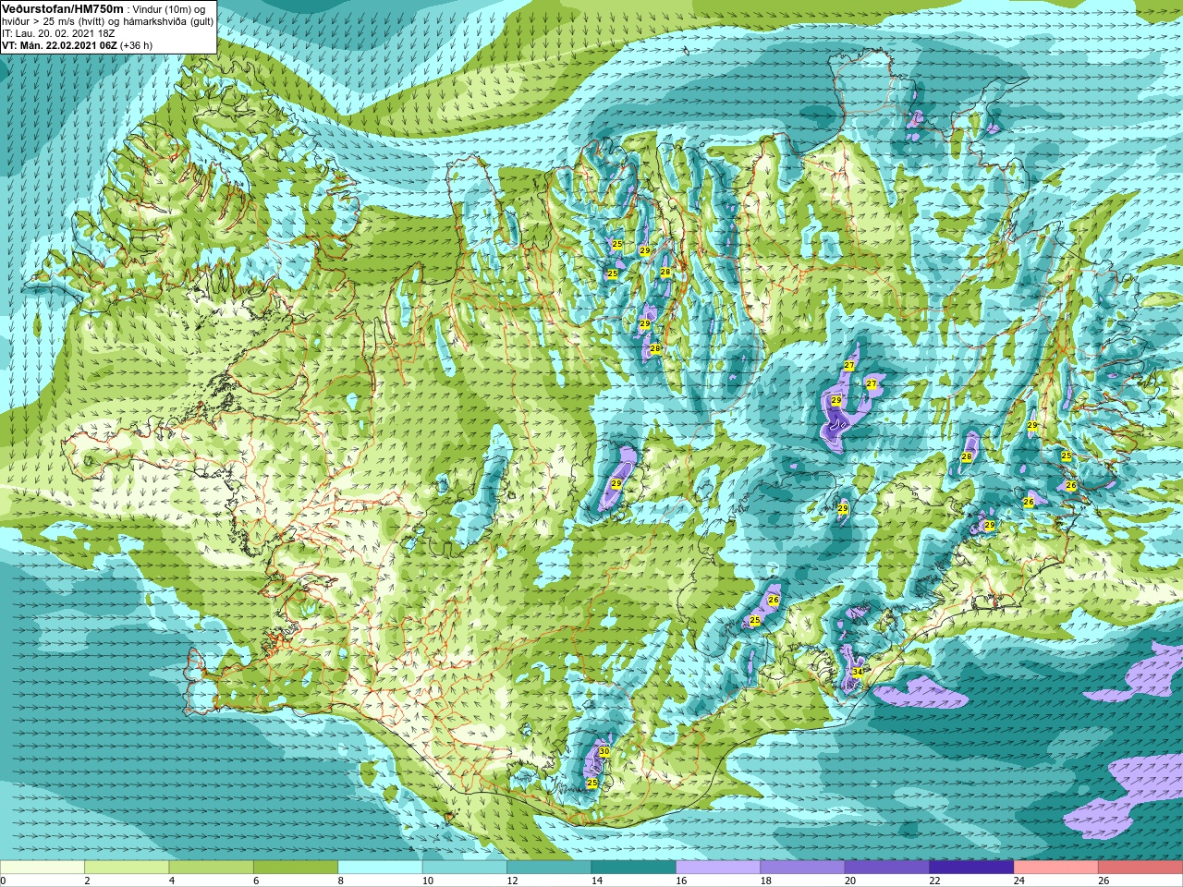1183x887 pixels.
Task: Select the light lavender 16–18 legend swatch
Action: [718, 868]
